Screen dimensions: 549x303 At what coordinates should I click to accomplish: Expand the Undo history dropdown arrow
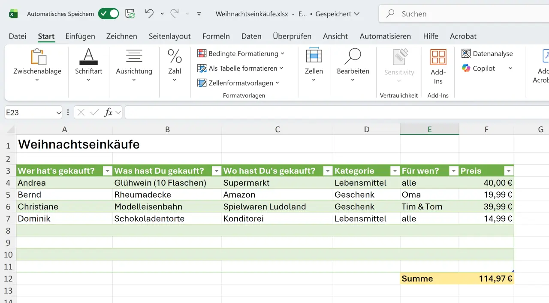[x=162, y=14]
